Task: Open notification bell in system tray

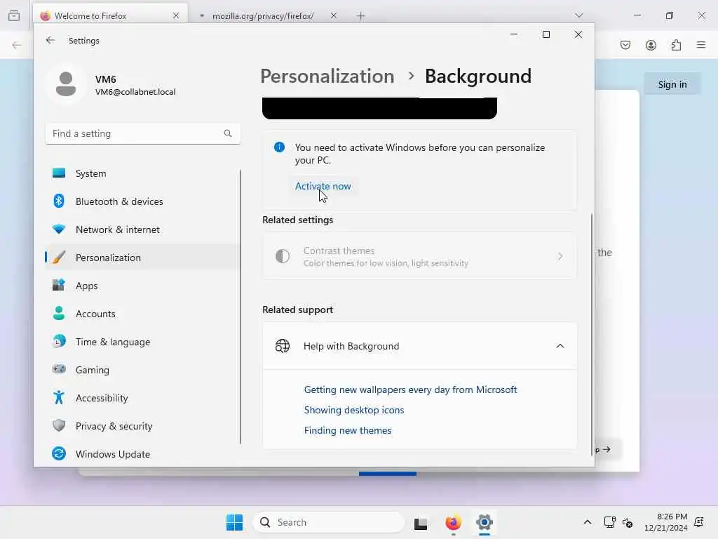Action: tap(699, 522)
